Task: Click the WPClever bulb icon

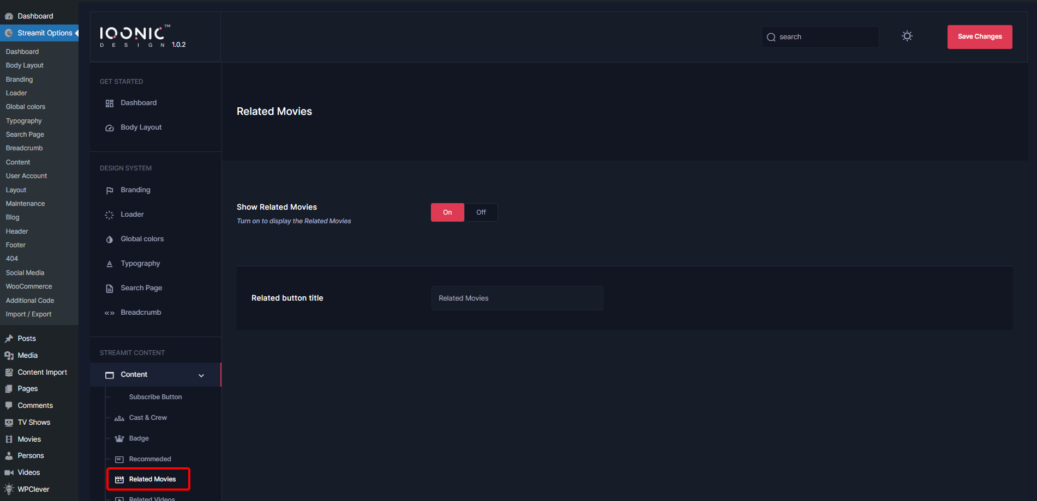Action: [x=9, y=489]
